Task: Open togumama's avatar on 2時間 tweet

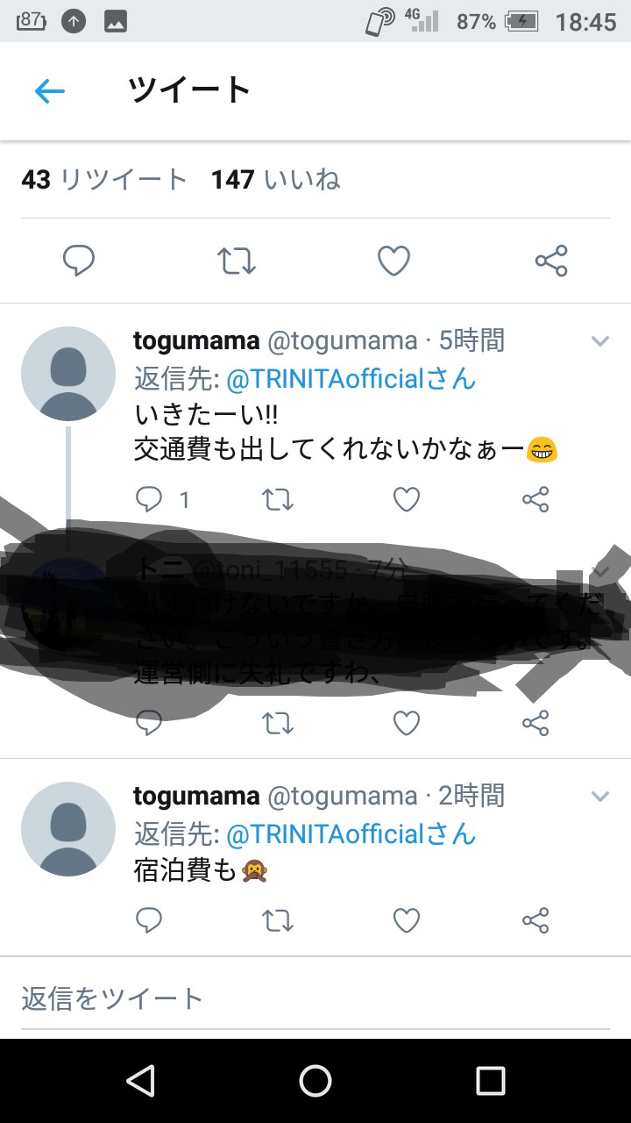Action: click(68, 829)
